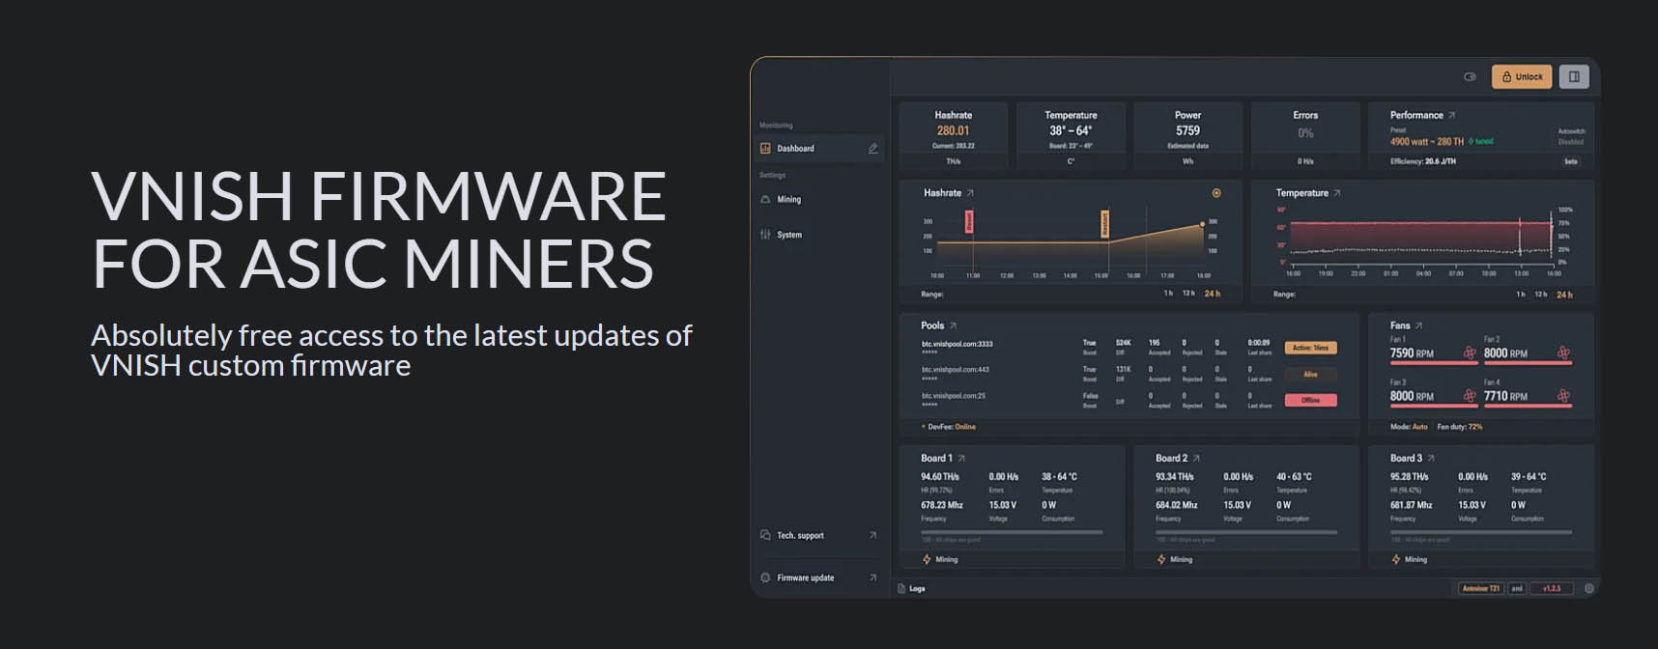Click the lightning Mining icon under Board 2
The width and height of the screenshot is (1658, 649).
(1161, 559)
